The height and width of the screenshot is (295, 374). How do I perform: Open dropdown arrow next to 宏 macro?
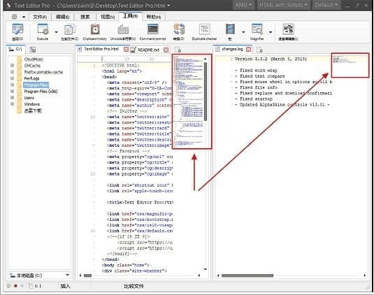pyautogui.click(x=243, y=31)
